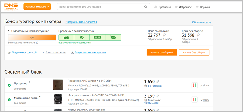This screenshot has width=243, height=112.
Task: Click Поделиться ссылкой link
Action: point(24,52)
